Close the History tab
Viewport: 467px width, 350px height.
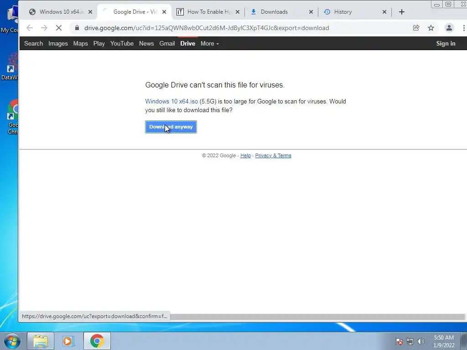point(384,12)
